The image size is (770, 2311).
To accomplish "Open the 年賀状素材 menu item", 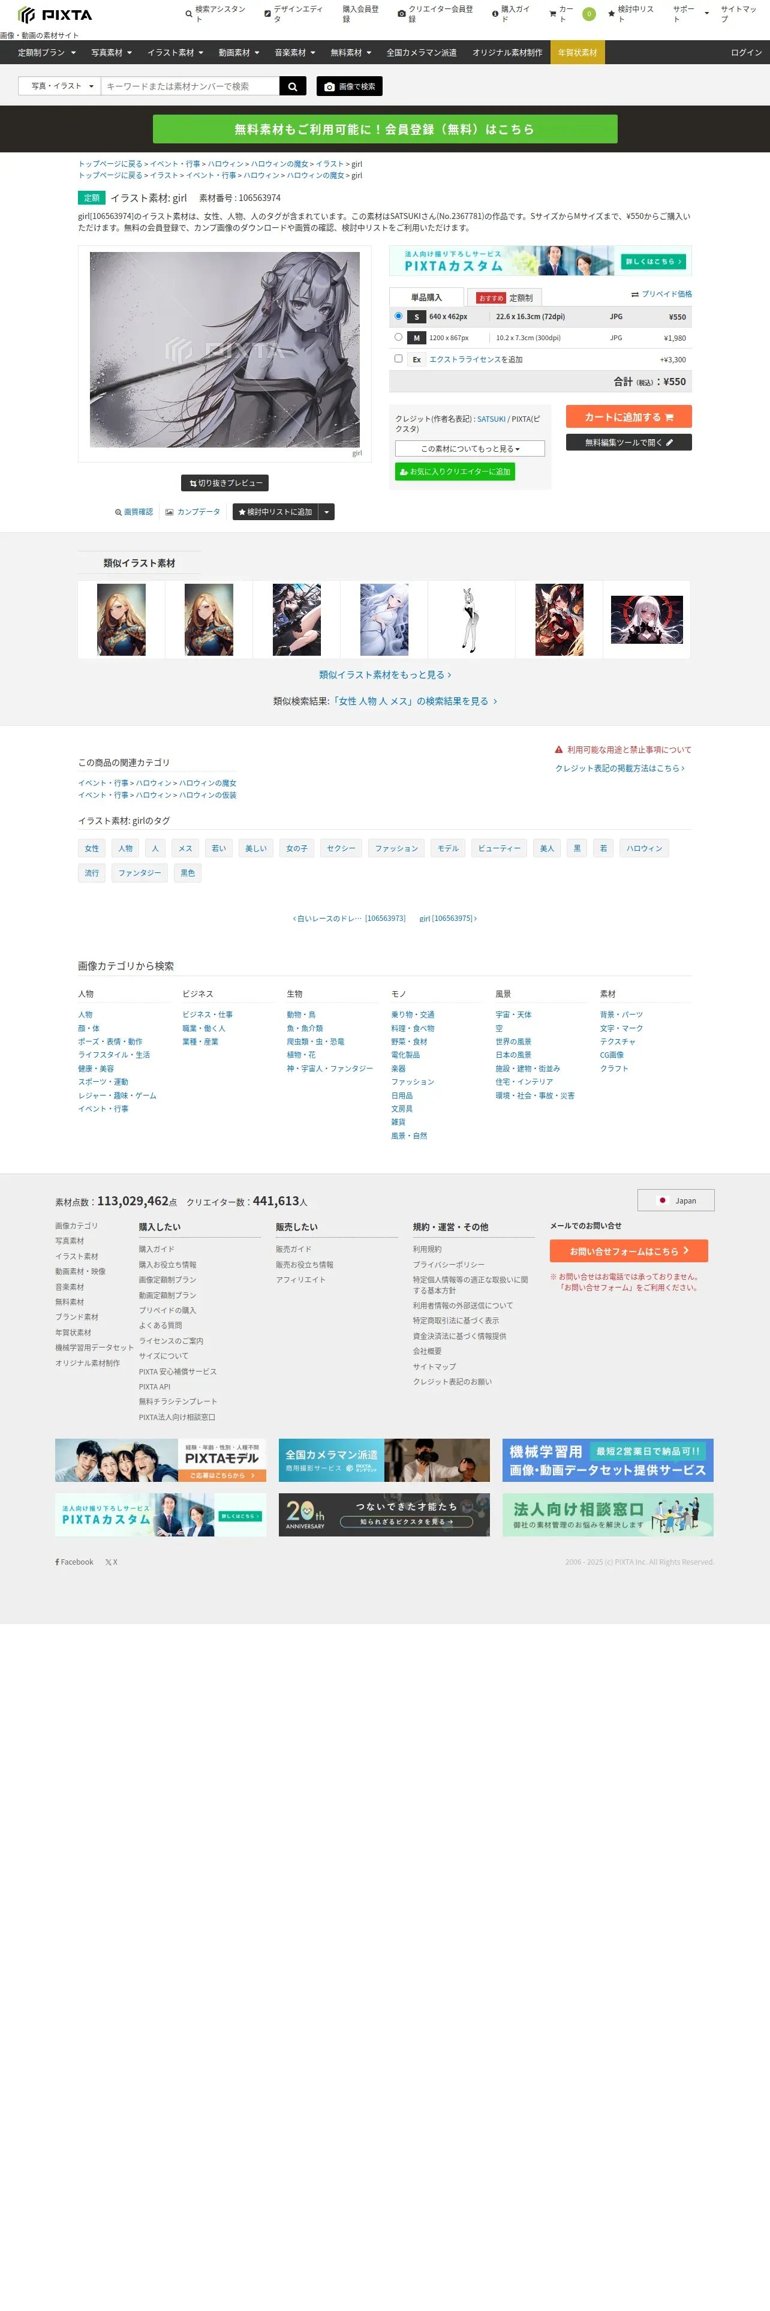I will [x=577, y=53].
